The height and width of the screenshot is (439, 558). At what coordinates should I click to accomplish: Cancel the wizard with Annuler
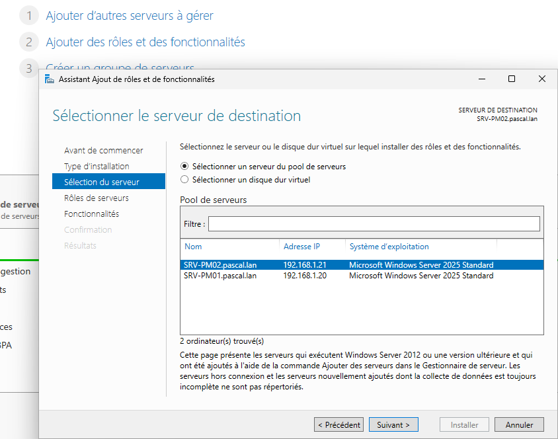pos(519,425)
